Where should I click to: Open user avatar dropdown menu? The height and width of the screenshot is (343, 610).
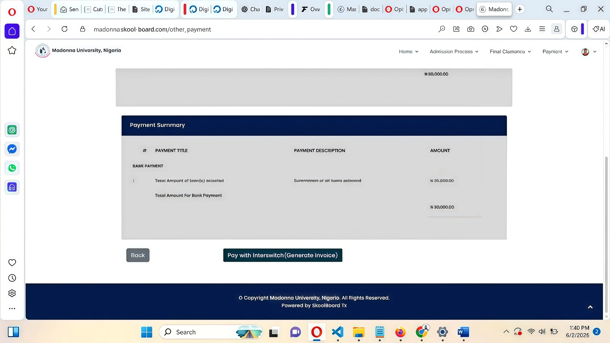[x=589, y=52]
